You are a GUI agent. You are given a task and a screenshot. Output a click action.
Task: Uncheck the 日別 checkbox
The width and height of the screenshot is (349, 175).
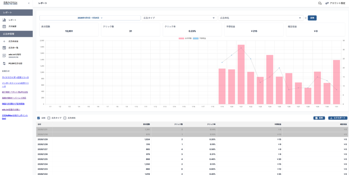39,118
